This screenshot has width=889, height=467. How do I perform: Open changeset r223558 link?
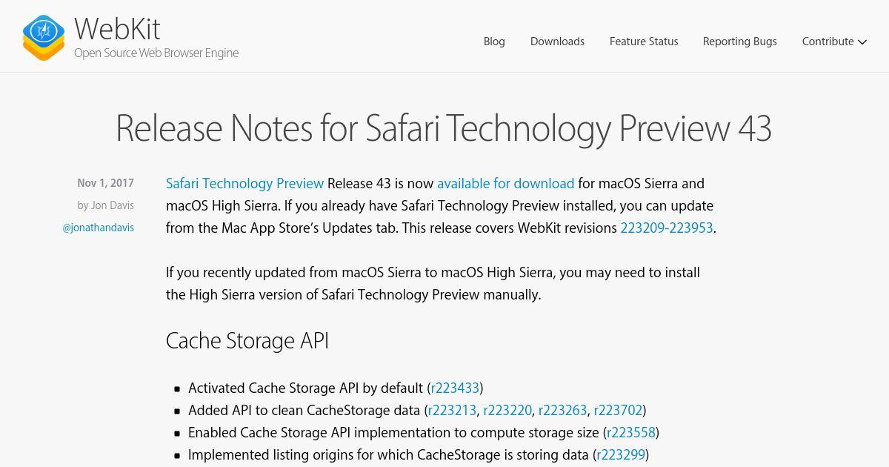tap(630, 432)
